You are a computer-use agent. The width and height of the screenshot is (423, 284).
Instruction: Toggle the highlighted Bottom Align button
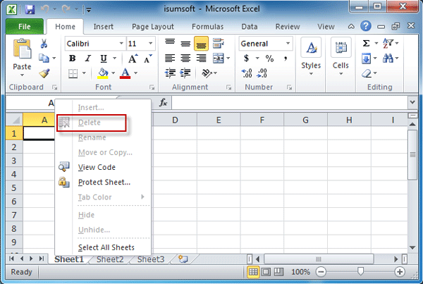pos(201,44)
